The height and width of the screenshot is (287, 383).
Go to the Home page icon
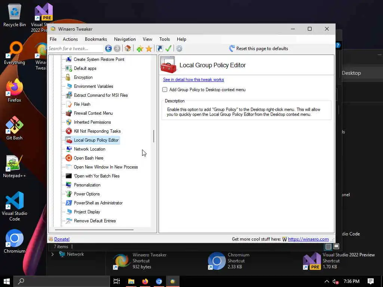click(128, 48)
